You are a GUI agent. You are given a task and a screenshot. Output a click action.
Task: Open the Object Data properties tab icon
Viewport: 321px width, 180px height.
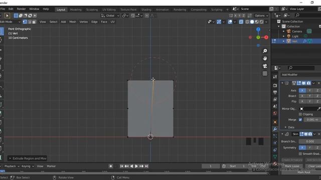(x=275, y=156)
